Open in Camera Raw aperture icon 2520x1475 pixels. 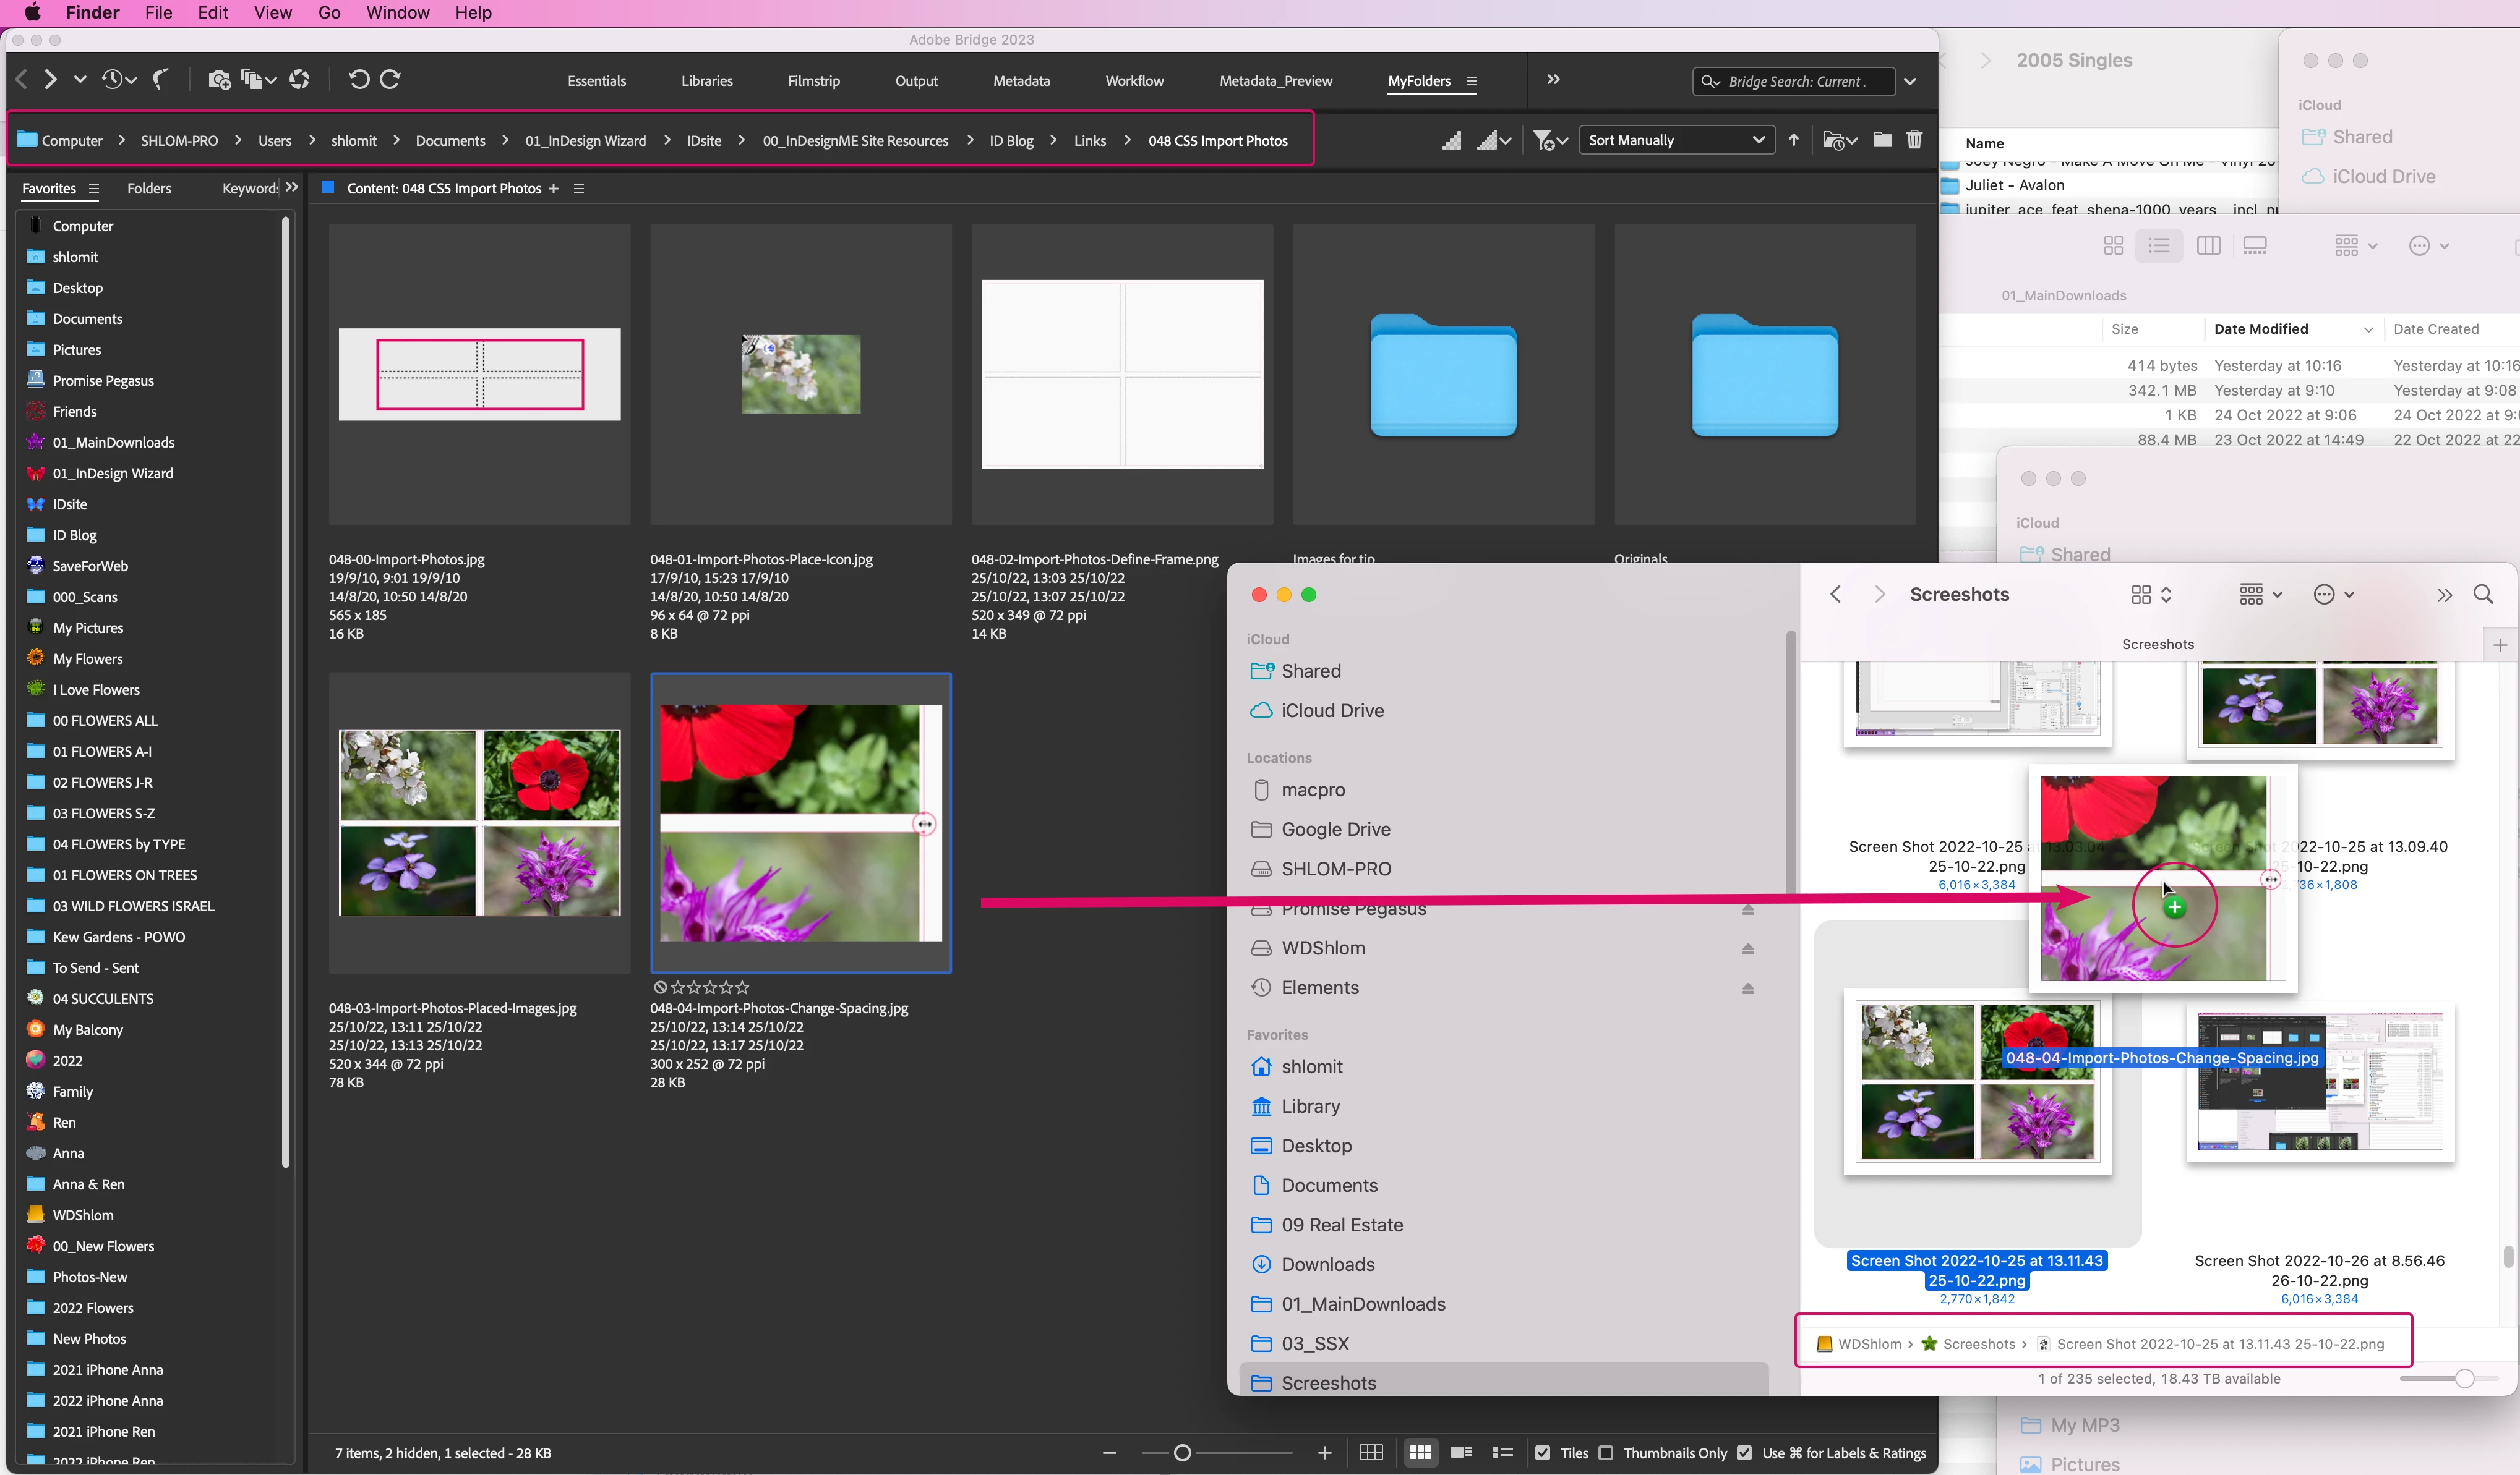click(299, 80)
